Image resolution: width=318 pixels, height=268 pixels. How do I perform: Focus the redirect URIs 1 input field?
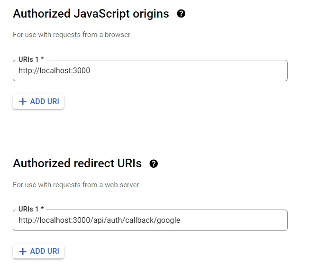[x=150, y=220]
